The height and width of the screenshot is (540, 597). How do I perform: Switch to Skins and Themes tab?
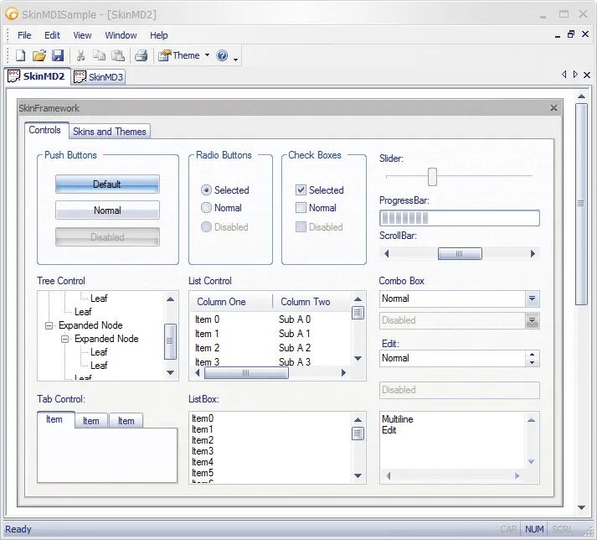(x=110, y=132)
